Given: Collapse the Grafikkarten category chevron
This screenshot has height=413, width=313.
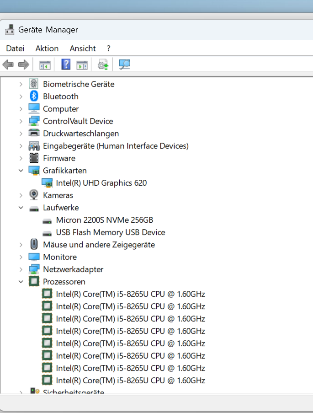Looking at the screenshot, I should click(x=21, y=171).
